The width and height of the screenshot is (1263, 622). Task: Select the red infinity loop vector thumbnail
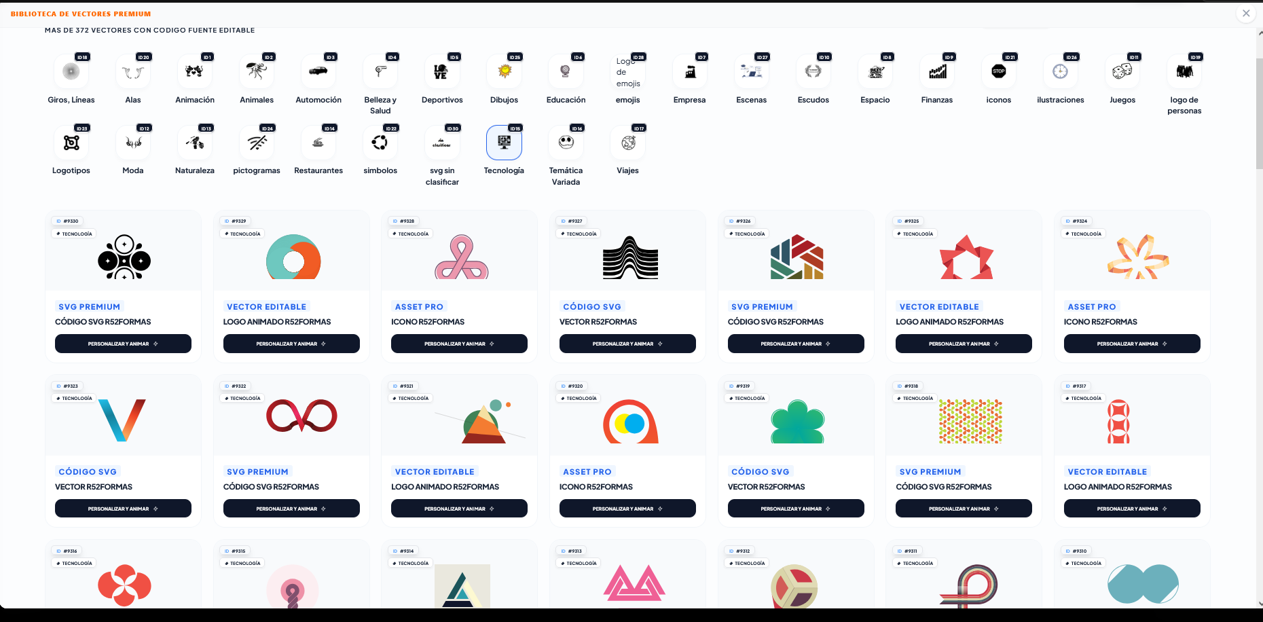coord(301,416)
